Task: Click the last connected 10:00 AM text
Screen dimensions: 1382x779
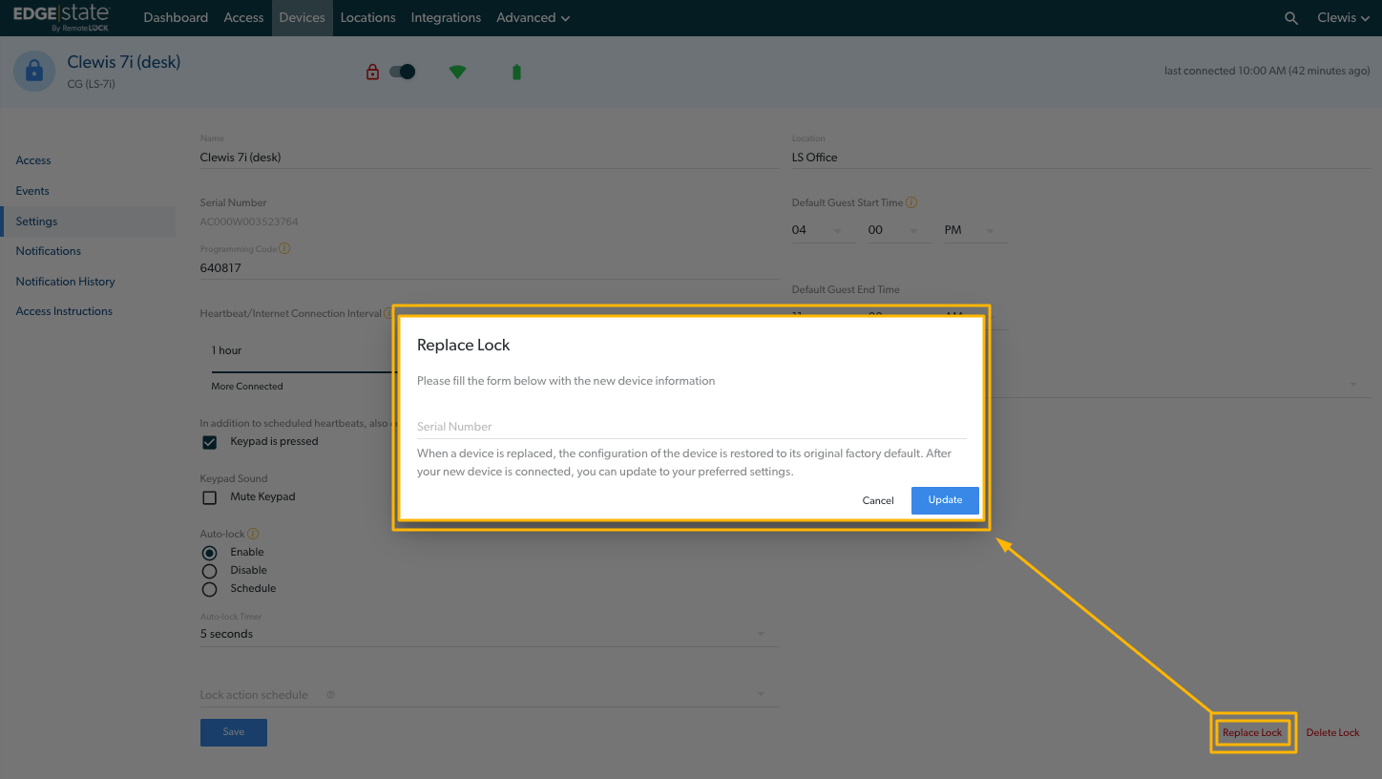Action: pos(1267,72)
